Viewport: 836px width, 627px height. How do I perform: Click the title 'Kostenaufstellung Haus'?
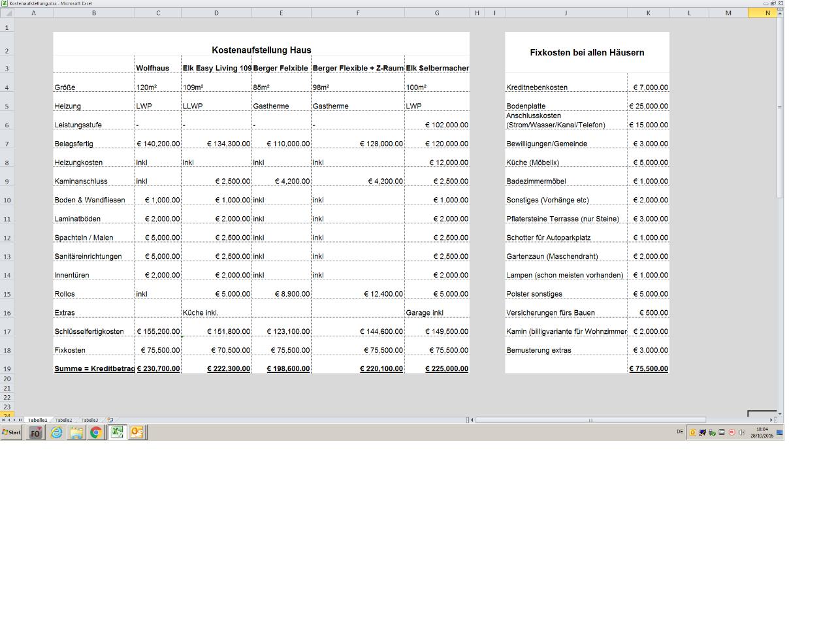261,50
